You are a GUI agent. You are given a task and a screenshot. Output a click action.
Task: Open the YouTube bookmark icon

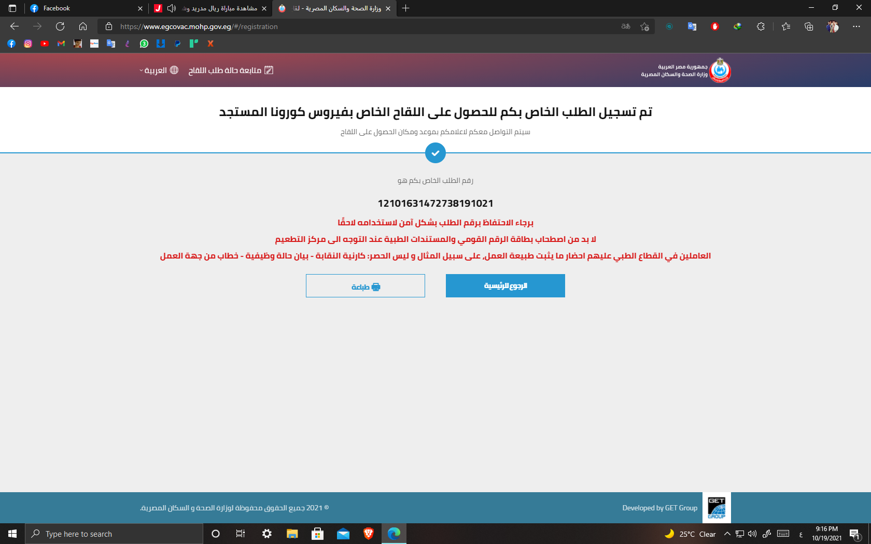click(45, 44)
